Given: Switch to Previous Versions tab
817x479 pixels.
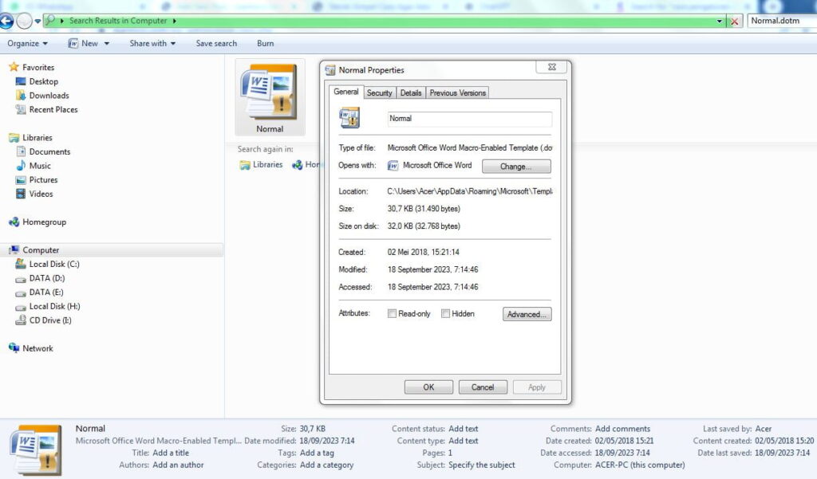Looking at the screenshot, I should pyautogui.click(x=457, y=92).
